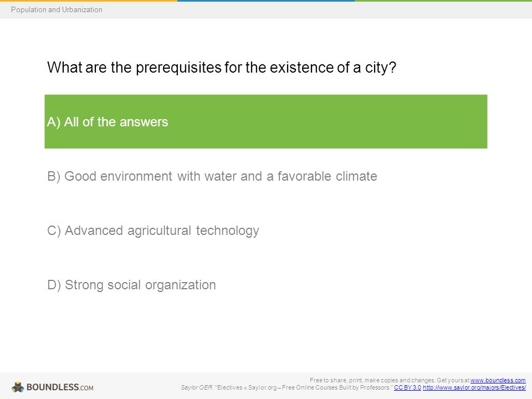
Task: Choose option B) Good environment with water
Action: coord(212,176)
